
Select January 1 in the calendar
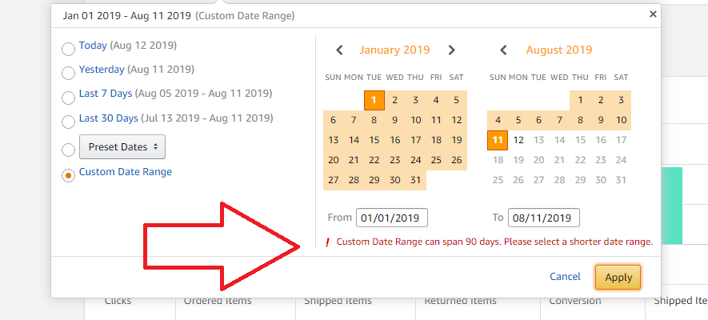pyautogui.click(x=374, y=100)
